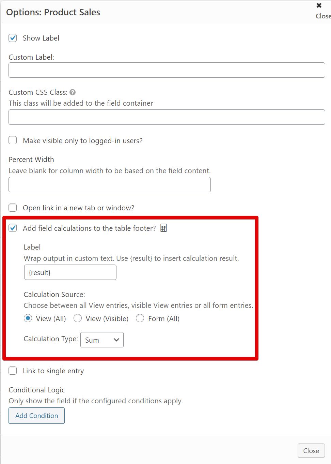This screenshot has height=464, width=331.
Task: Click into the Custom Label text field
Action: click(x=167, y=70)
